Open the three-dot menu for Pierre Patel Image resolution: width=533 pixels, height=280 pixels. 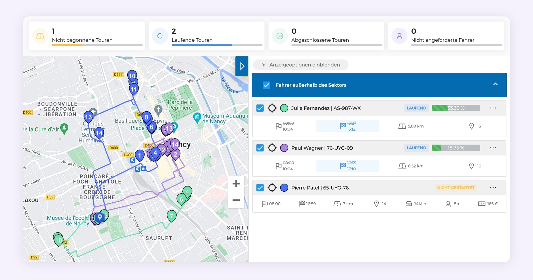[x=493, y=187]
